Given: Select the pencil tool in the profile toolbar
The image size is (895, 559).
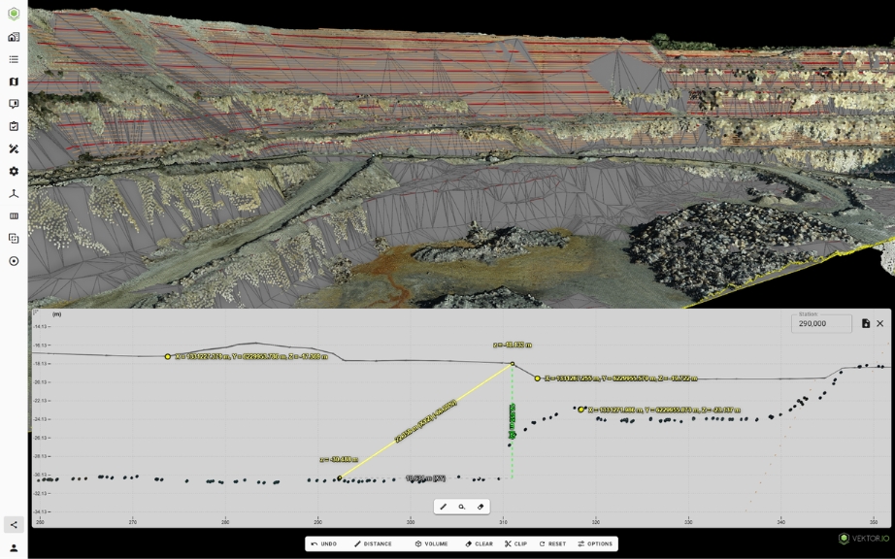Looking at the screenshot, I should (444, 507).
